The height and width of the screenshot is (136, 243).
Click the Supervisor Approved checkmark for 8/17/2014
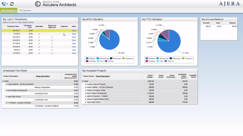pyautogui.click(x=52, y=43)
